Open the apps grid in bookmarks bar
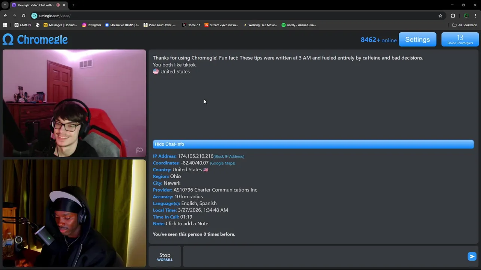Viewport: 481px width, 270px height. click(x=5, y=25)
